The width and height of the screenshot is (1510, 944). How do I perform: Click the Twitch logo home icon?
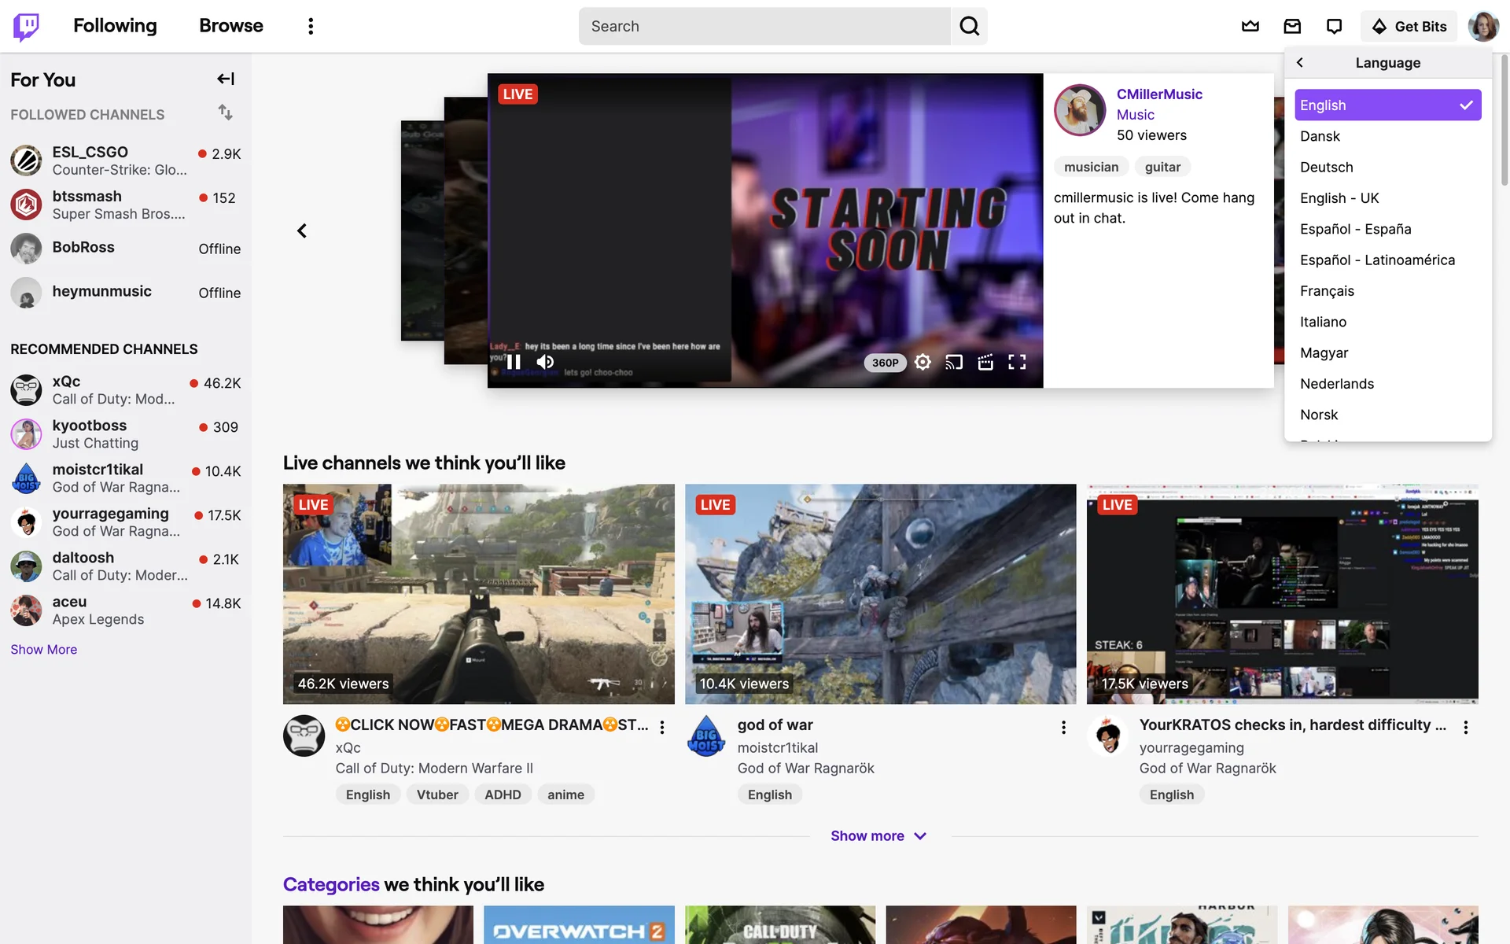[x=26, y=26]
